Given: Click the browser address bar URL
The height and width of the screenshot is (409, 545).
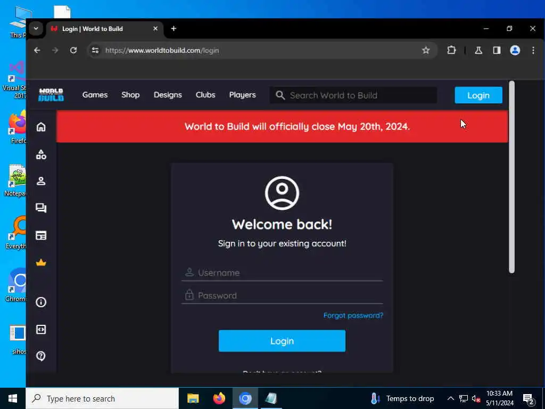Looking at the screenshot, I should click(162, 51).
